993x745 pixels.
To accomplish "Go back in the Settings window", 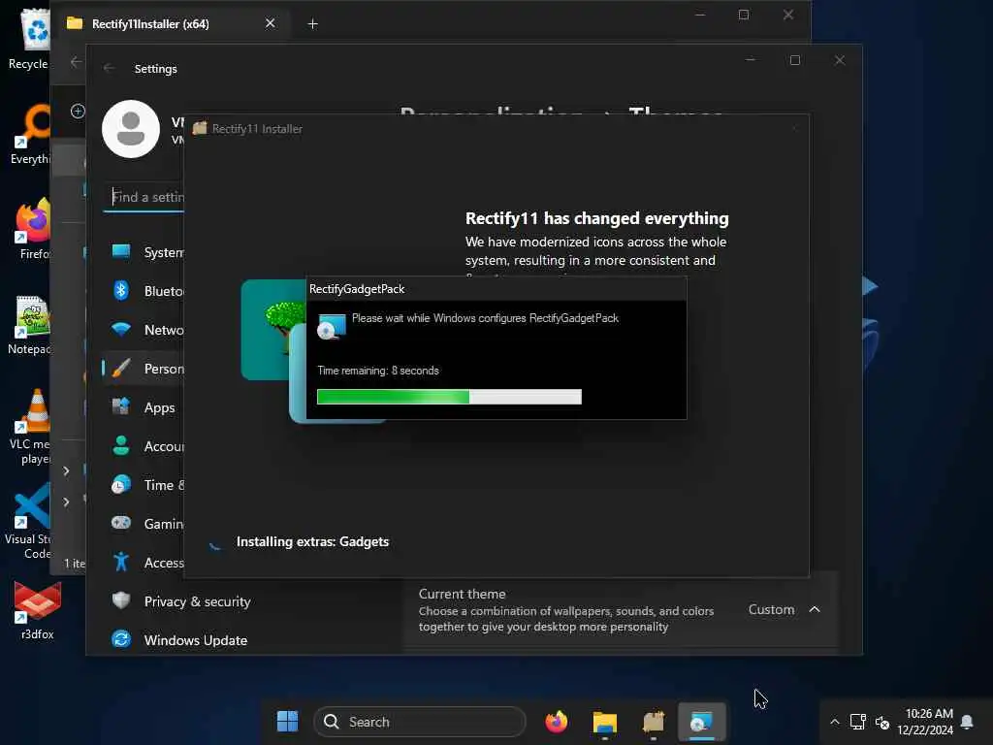I will (109, 68).
